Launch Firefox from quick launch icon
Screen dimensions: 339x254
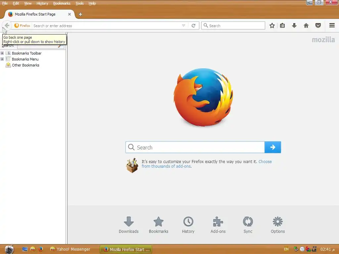click(x=41, y=249)
